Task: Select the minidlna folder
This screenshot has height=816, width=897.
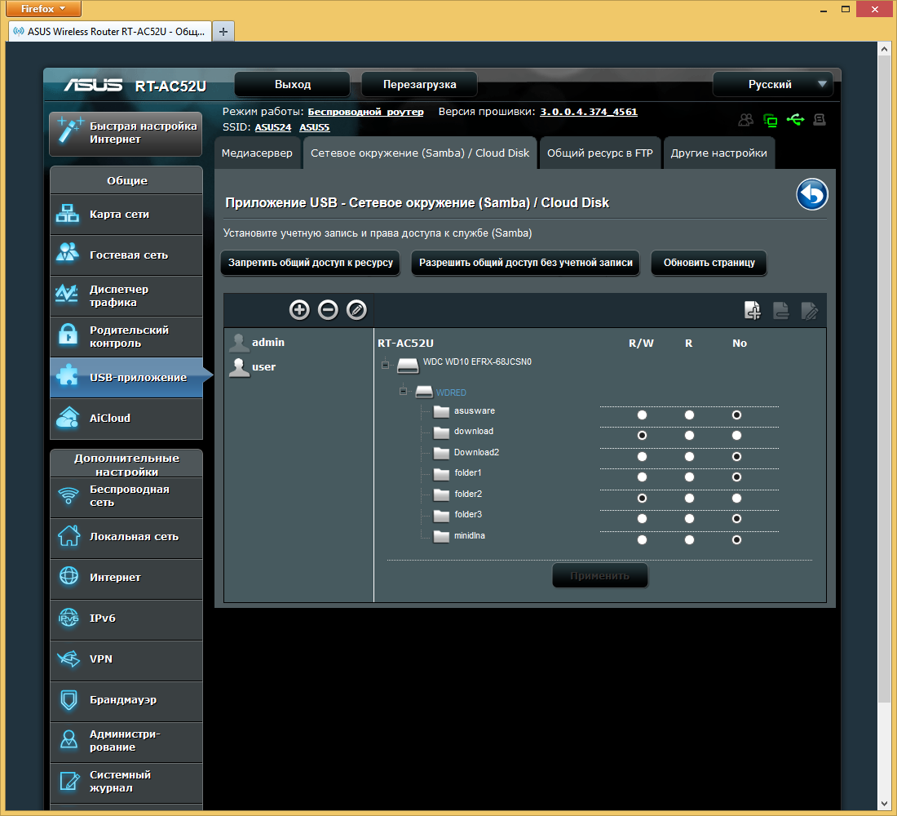Action: click(x=470, y=536)
